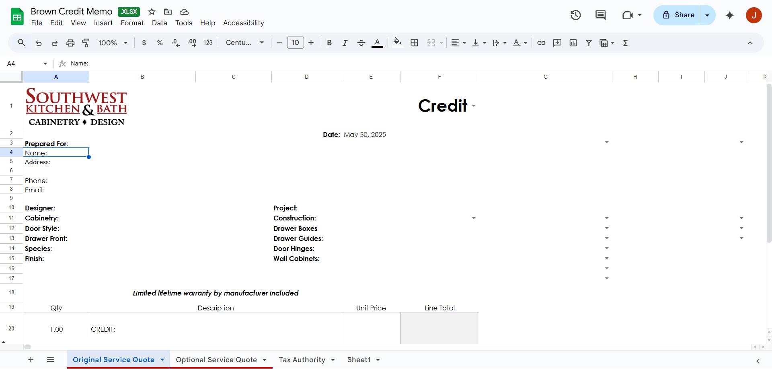This screenshot has width=772, height=369.
Task: Increase font size with plus
Action: coord(311,43)
